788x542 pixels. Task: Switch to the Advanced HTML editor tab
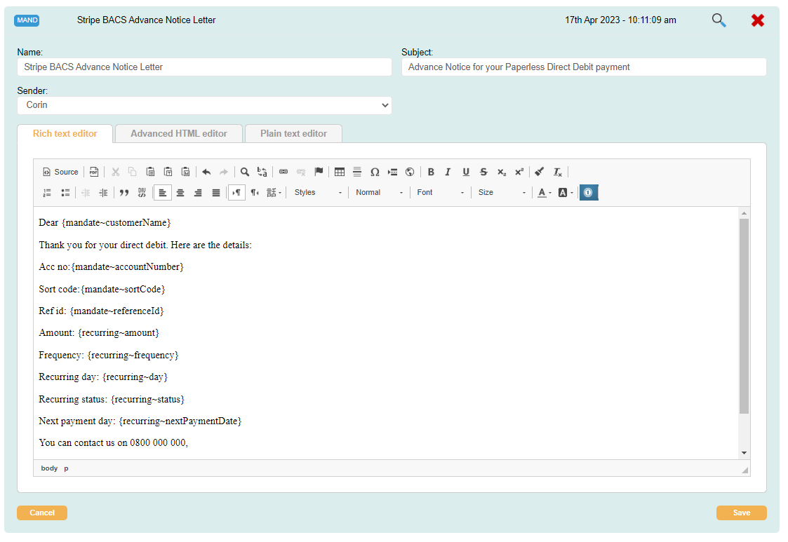[179, 133]
